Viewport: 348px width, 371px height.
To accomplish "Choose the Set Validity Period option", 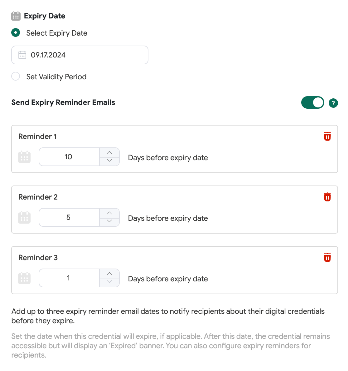I will coord(16,76).
